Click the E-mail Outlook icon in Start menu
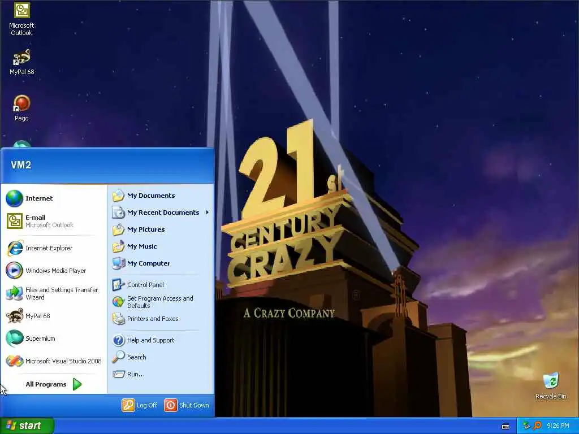The image size is (579, 434). [15, 221]
